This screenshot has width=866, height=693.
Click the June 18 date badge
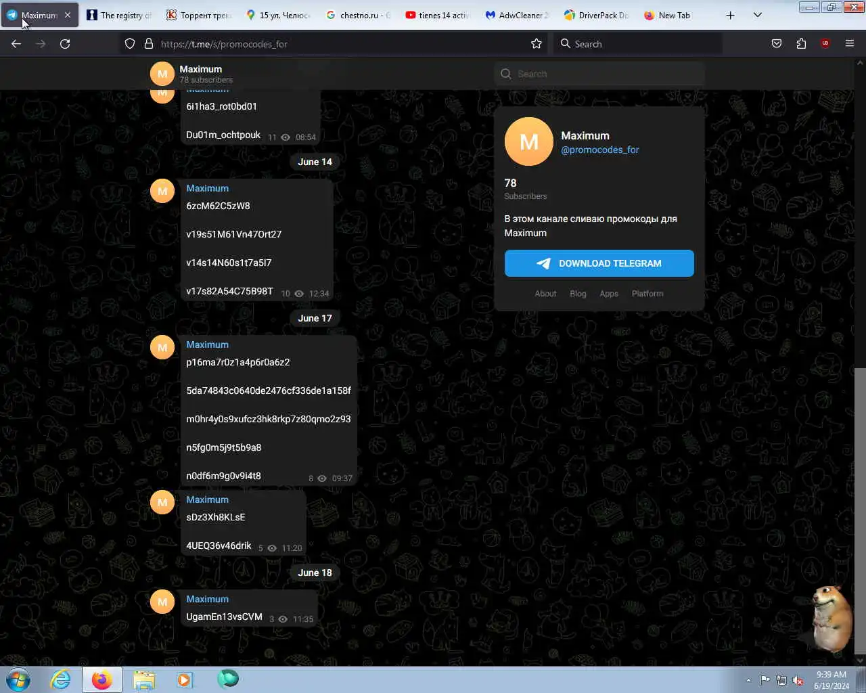tap(315, 573)
